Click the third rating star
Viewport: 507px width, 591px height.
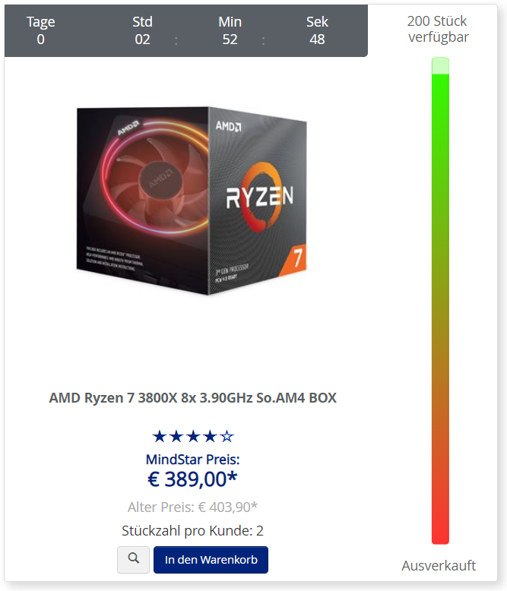pyautogui.click(x=193, y=437)
